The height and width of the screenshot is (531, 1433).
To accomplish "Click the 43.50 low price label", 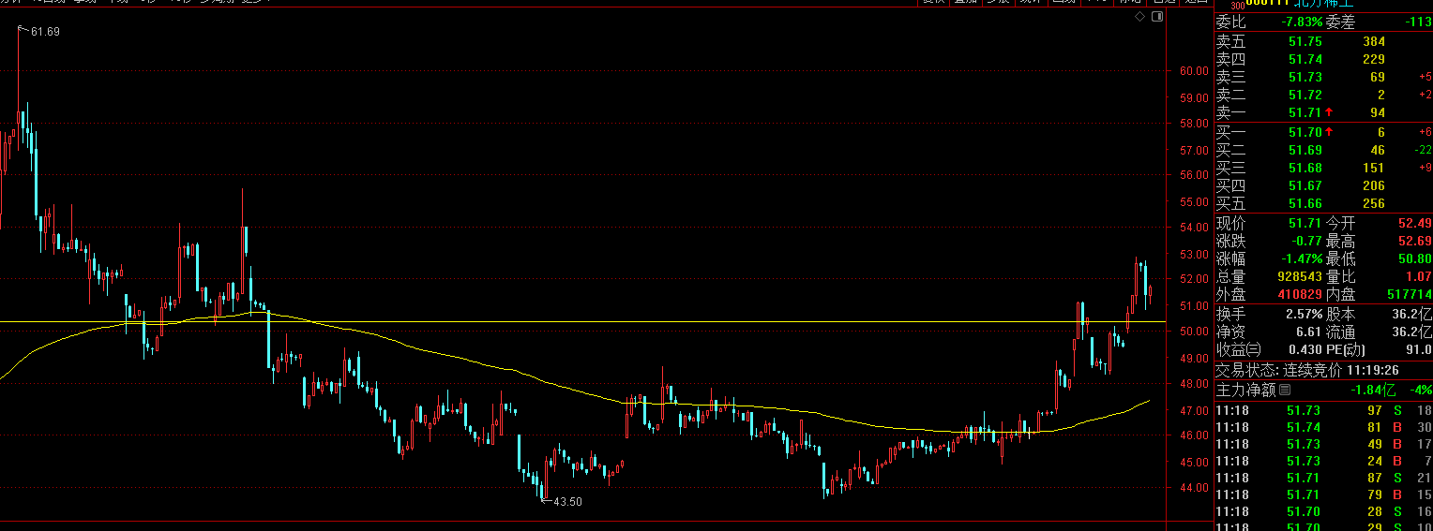I will click(x=567, y=502).
